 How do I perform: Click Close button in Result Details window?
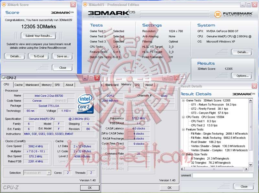click(x=244, y=187)
